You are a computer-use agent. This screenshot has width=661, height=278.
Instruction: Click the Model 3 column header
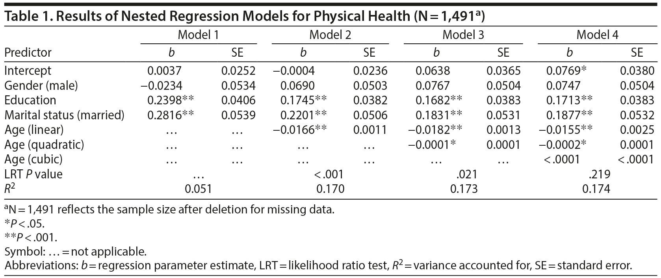(463, 35)
